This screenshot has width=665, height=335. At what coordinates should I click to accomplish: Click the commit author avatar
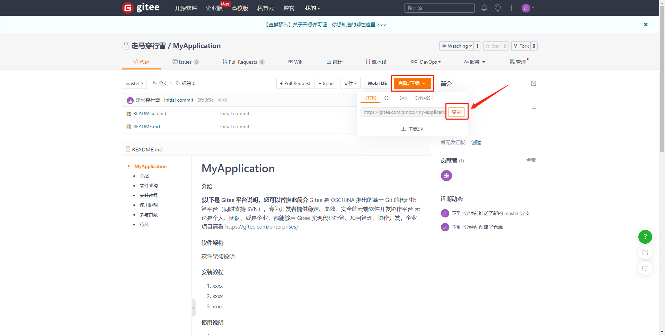(130, 100)
